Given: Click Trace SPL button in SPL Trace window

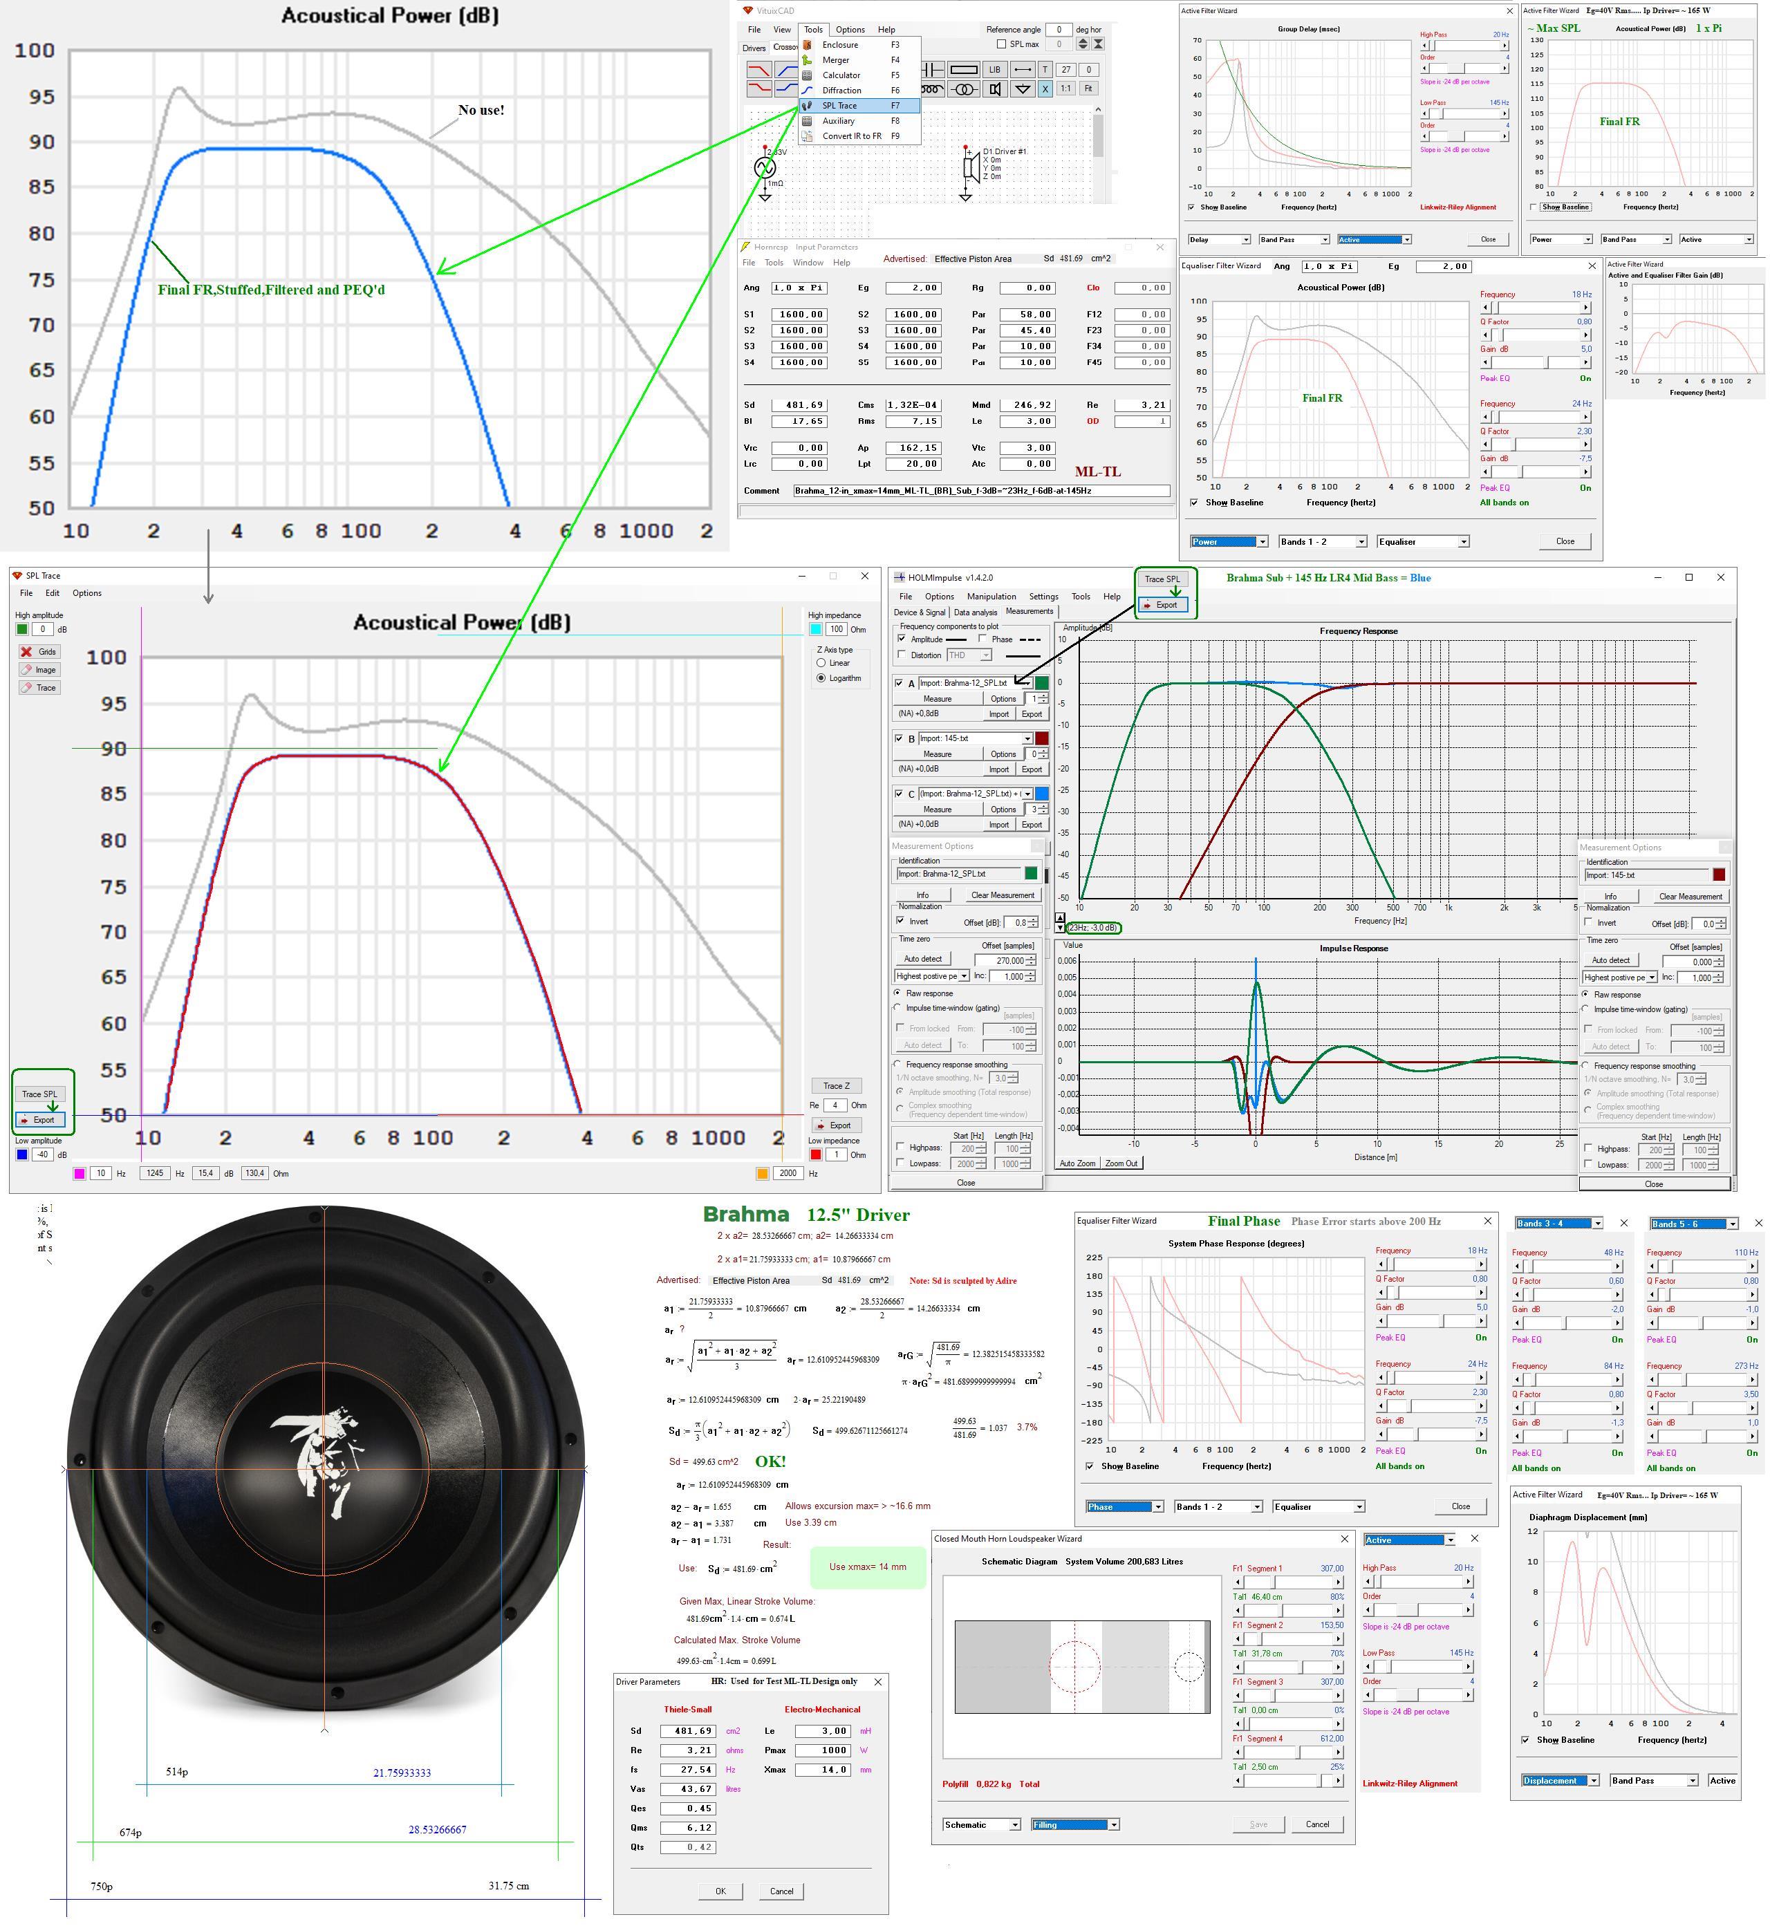Looking at the screenshot, I should pyautogui.click(x=39, y=1094).
